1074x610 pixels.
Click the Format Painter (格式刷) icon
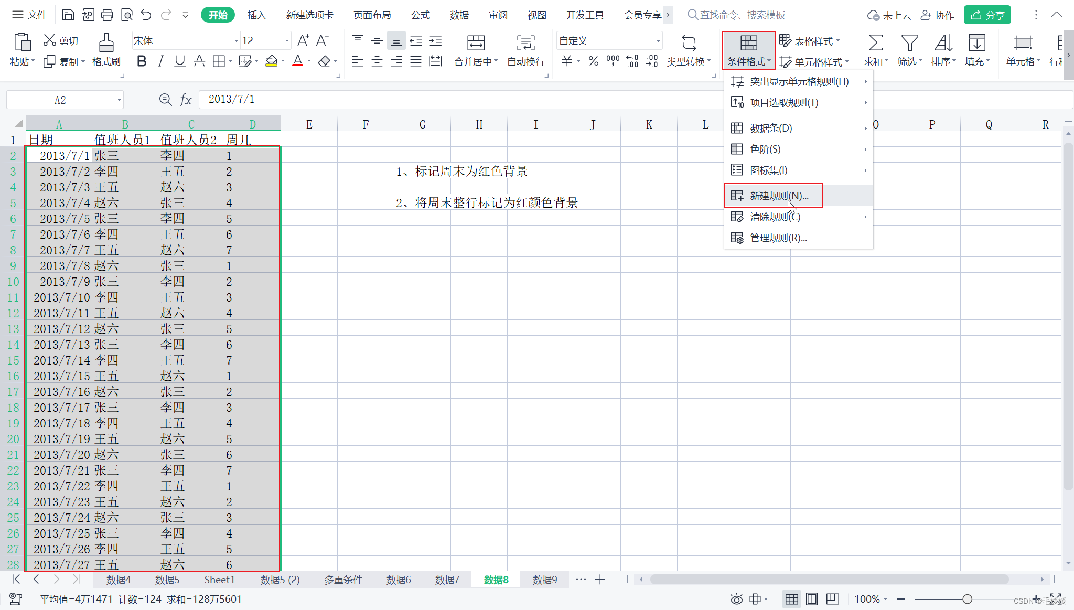[x=106, y=43]
